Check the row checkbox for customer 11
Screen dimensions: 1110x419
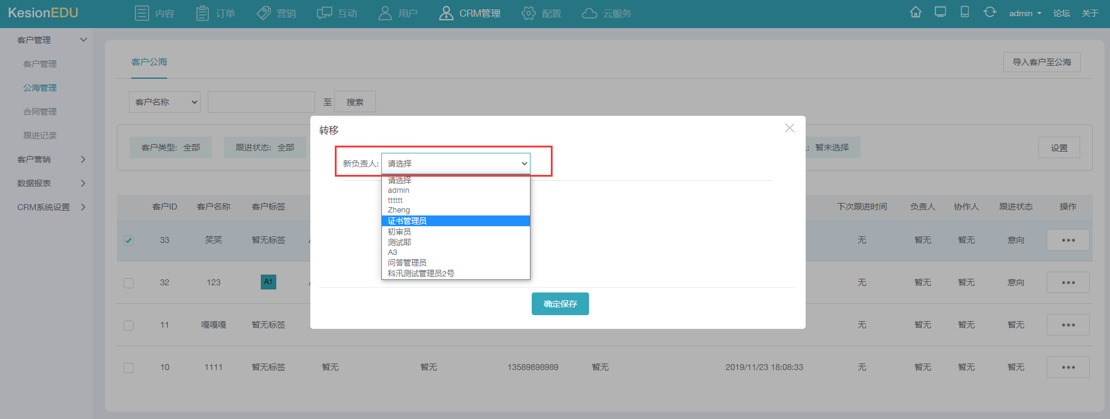point(128,325)
